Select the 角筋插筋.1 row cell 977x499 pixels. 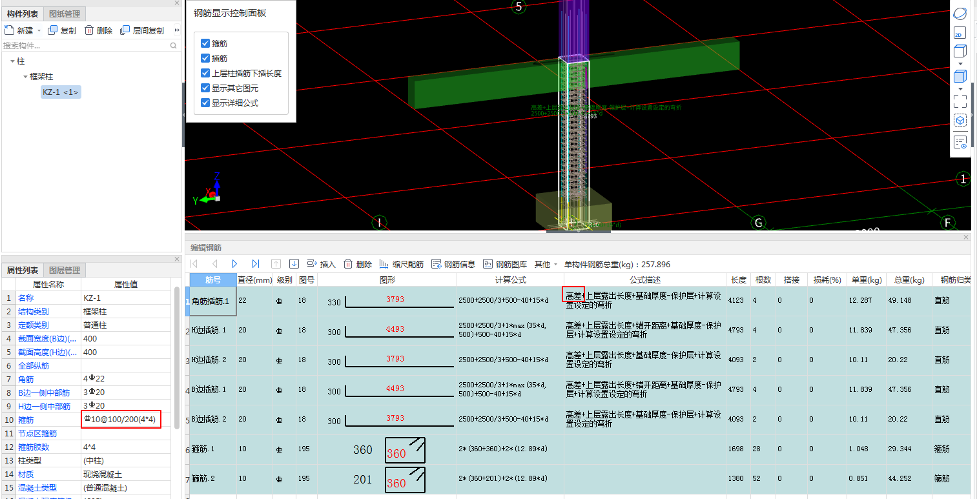coord(213,301)
